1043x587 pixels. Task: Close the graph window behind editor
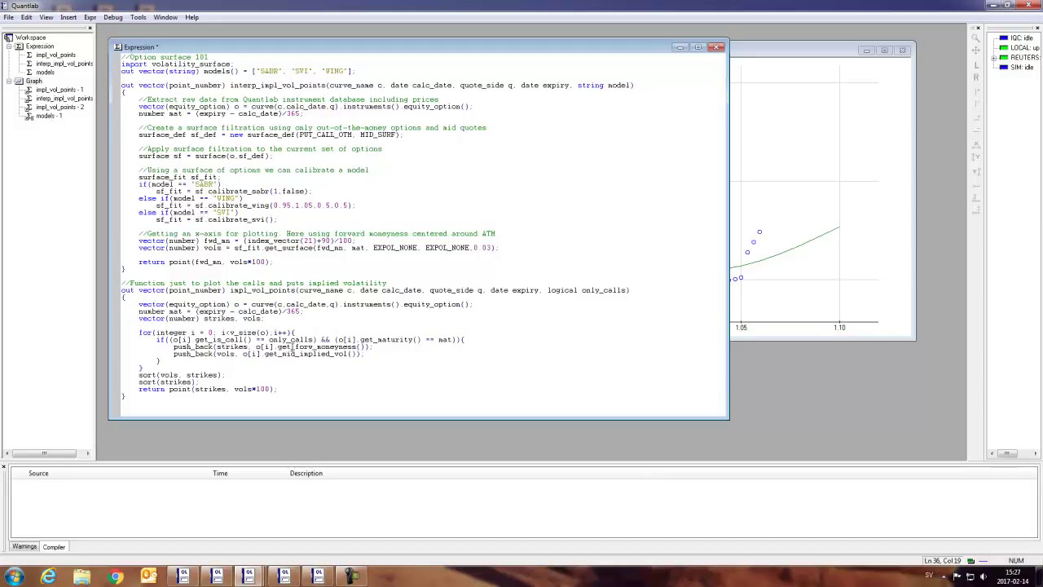click(x=903, y=51)
